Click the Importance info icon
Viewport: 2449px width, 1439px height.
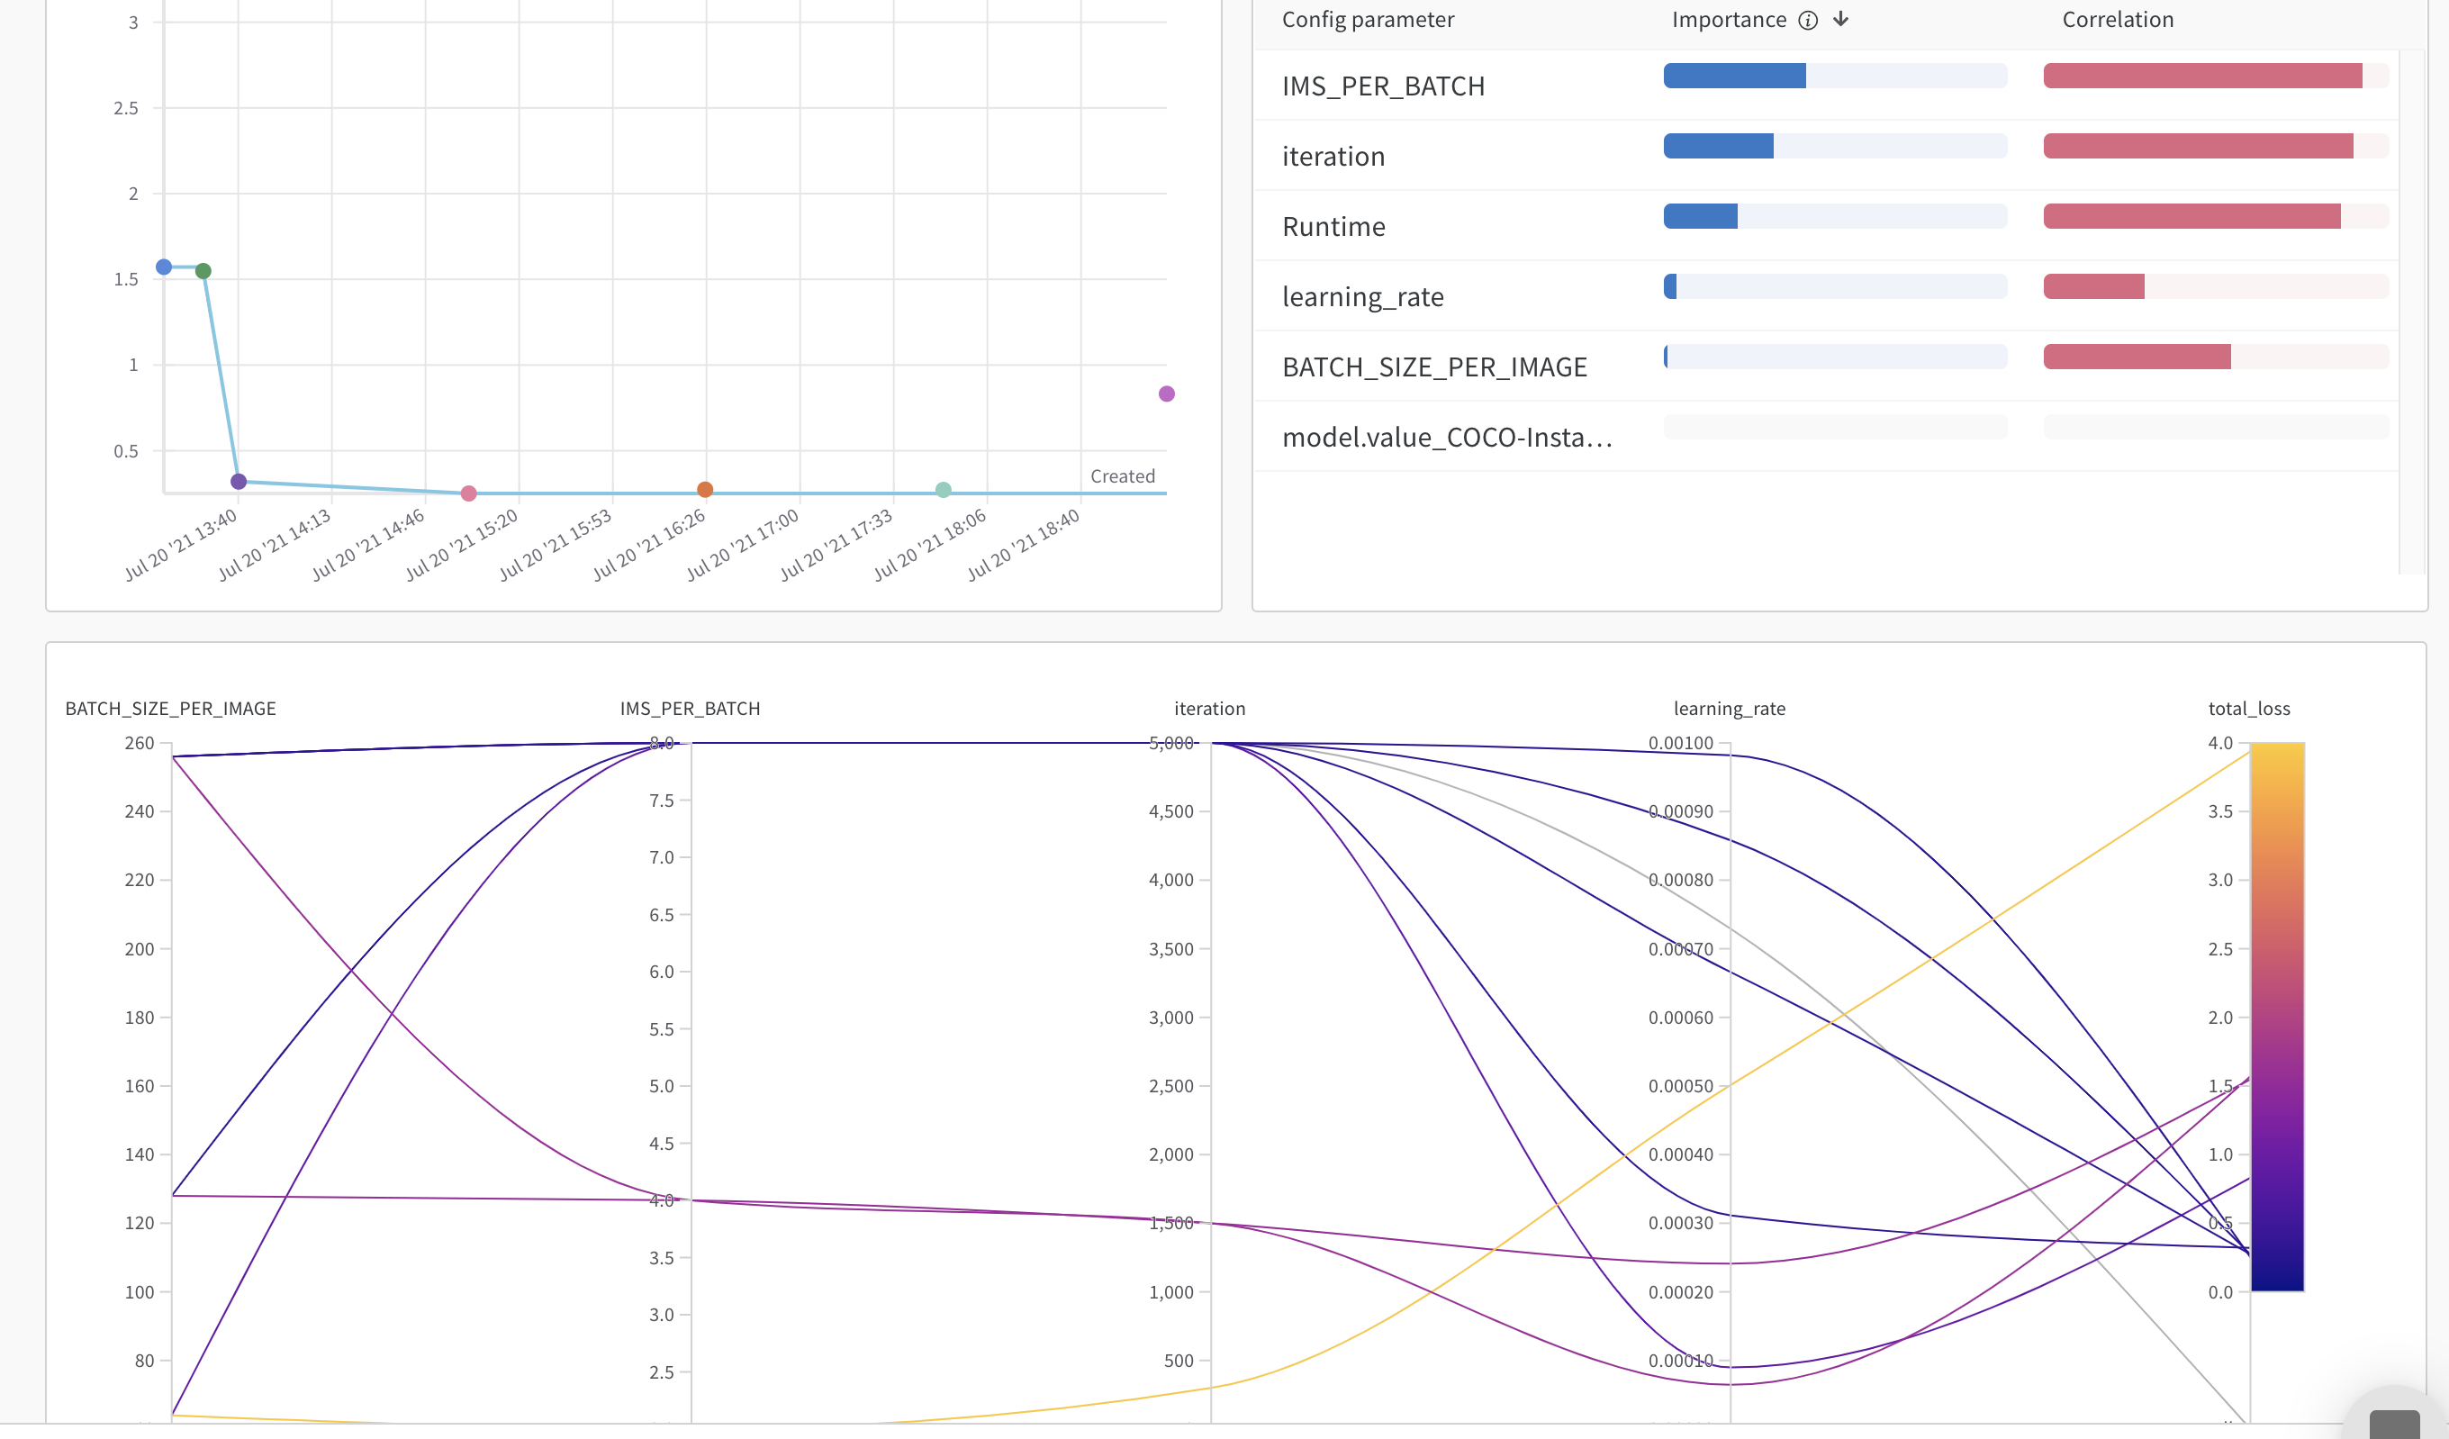point(1808,21)
